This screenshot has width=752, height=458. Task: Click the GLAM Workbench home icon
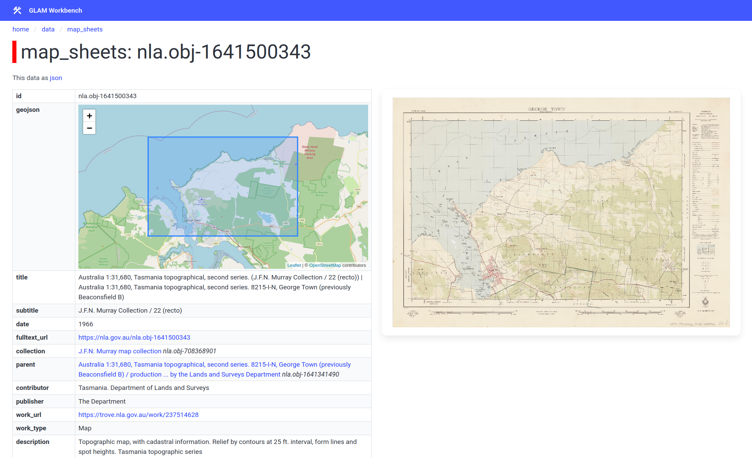pos(18,10)
